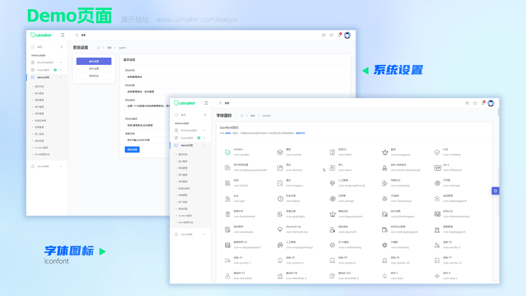Toggle the hamburger menu in the front window
Image resolution: width=526 pixels, height=296 pixels.
[x=206, y=103]
